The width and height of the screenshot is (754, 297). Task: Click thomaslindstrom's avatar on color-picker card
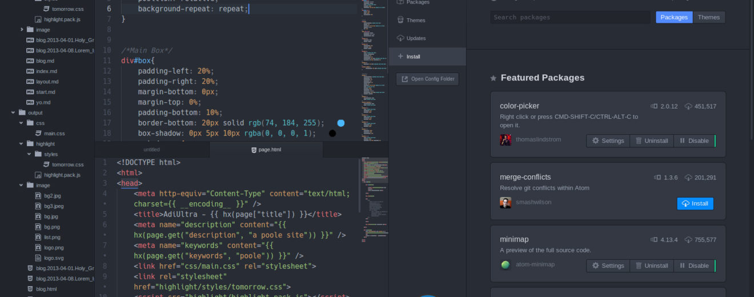tap(506, 141)
